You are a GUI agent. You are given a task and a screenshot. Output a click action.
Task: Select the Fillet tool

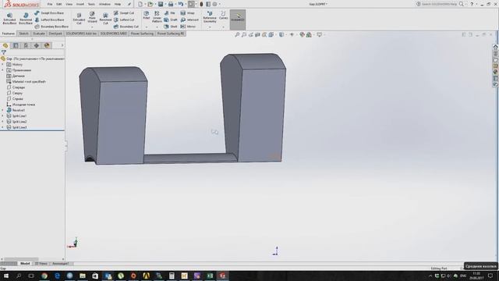coord(146,16)
